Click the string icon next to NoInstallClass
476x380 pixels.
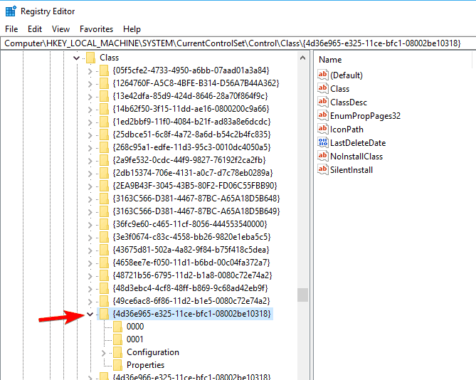[x=323, y=156]
